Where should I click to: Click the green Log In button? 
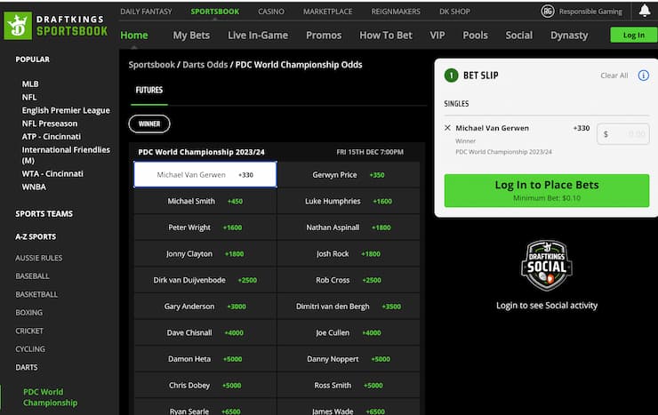click(634, 36)
